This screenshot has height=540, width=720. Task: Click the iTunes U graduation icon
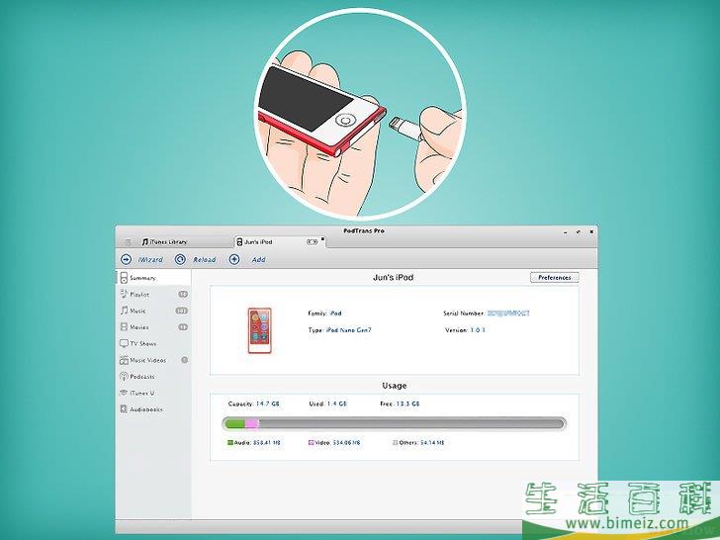tap(124, 393)
